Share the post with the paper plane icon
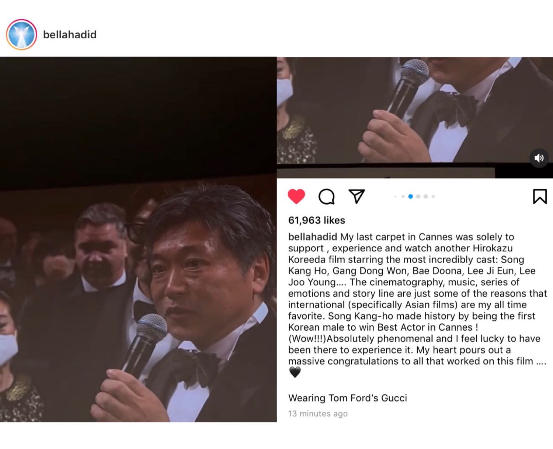Viewport: 553px width, 449px height. pyautogui.click(x=357, y=196)
